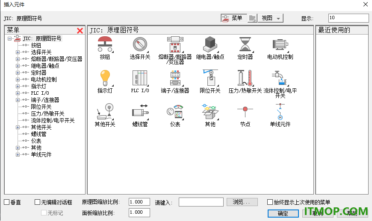Click the 确定 OK button
This screenshot has width=372, height=221.
coord(283,213)
